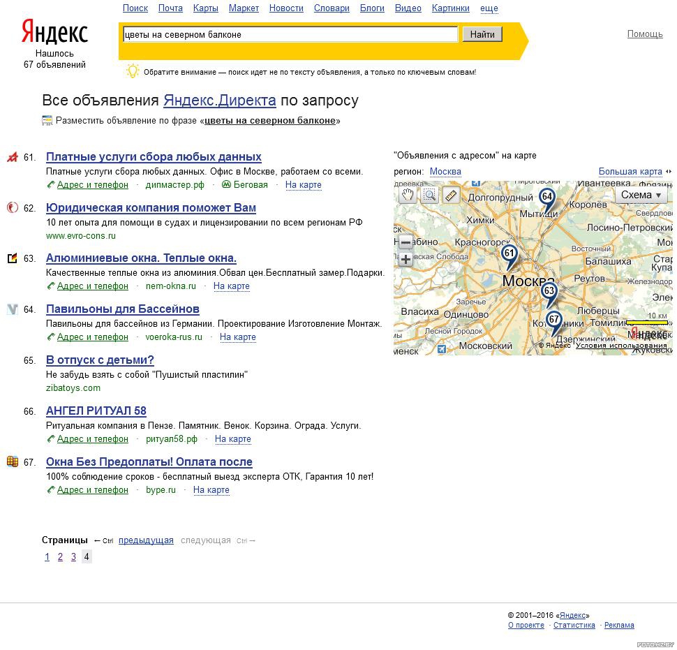Go to results page 3
The image size is (677, 650).
click(x=73, y=556)
